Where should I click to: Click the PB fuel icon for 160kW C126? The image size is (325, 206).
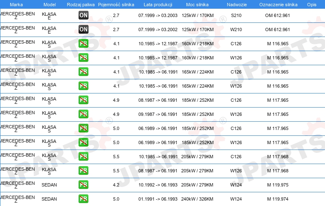[83, 44]
